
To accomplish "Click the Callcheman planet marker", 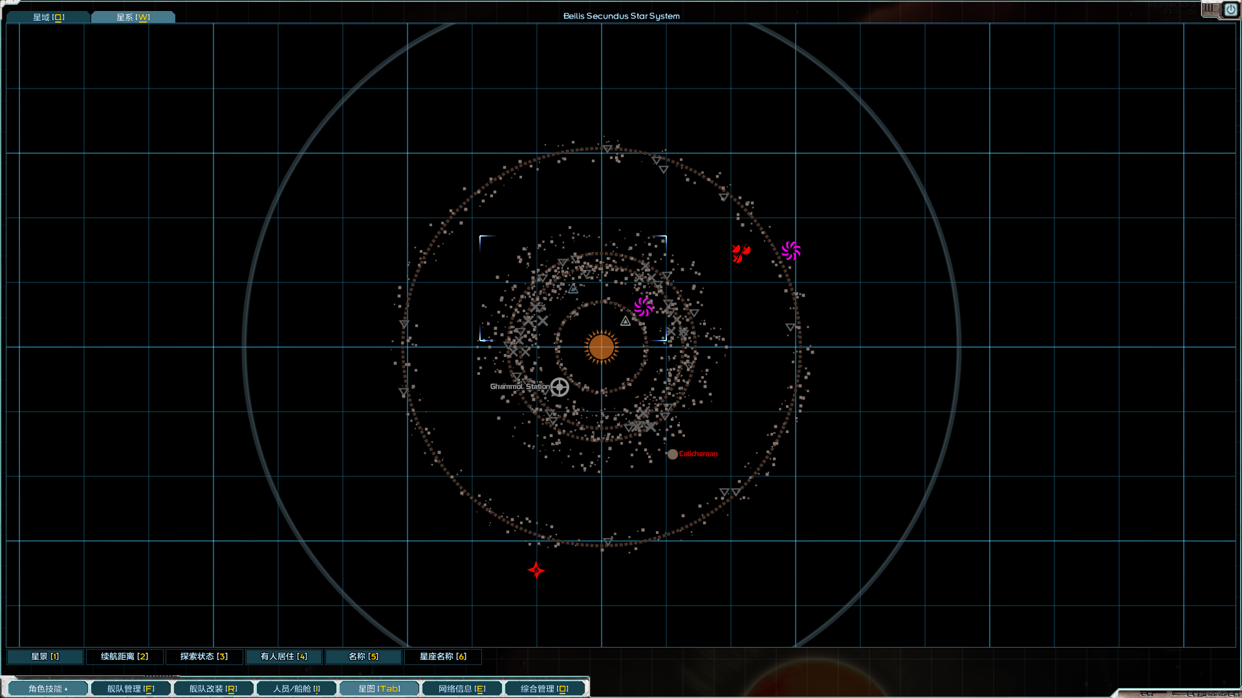I will (673, 454).
